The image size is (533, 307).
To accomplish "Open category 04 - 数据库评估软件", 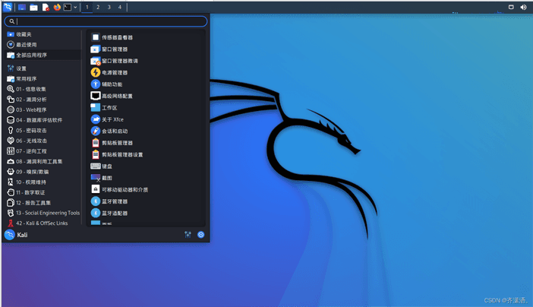I will pos(43,120).
